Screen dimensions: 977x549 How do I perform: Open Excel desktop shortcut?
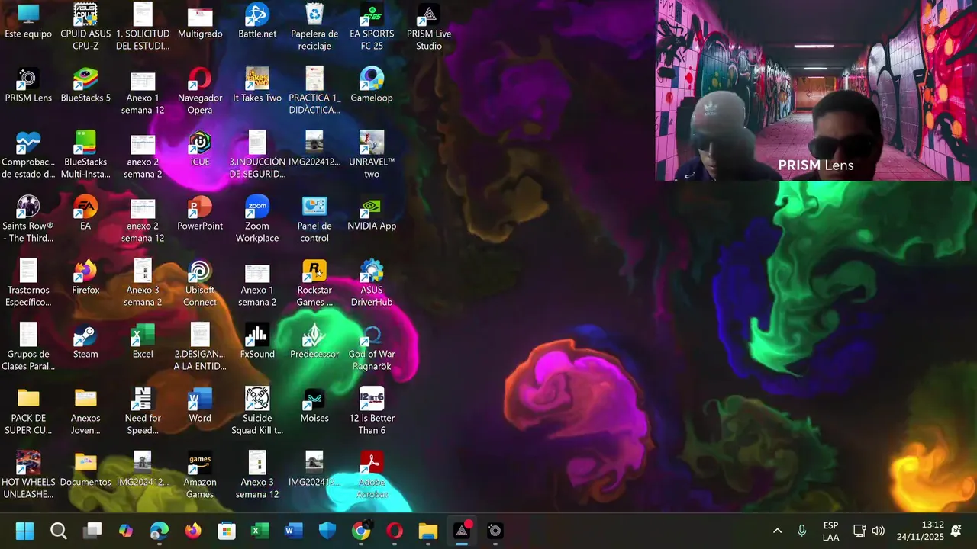click(143, 342)
